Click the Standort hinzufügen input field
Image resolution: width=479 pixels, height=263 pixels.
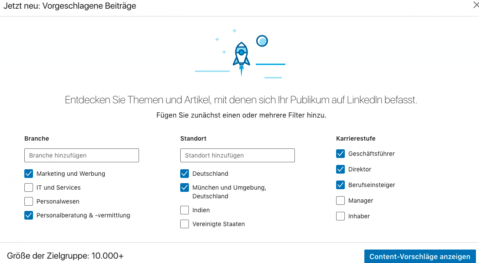point(238,155)
